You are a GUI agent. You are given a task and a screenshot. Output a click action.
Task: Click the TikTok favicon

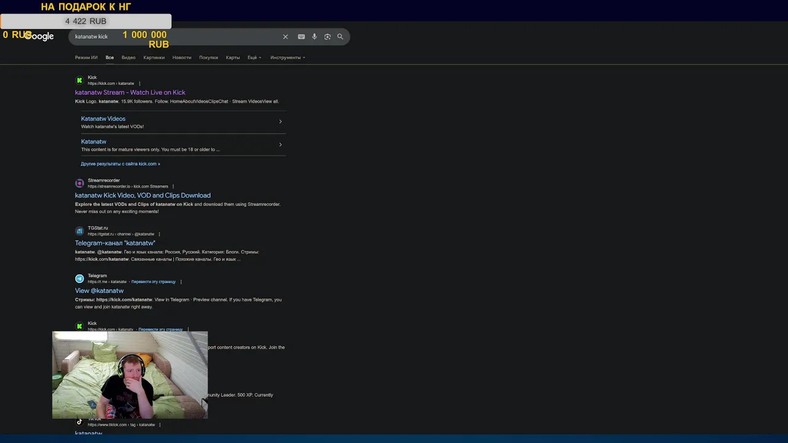click(x=79, y=421)
